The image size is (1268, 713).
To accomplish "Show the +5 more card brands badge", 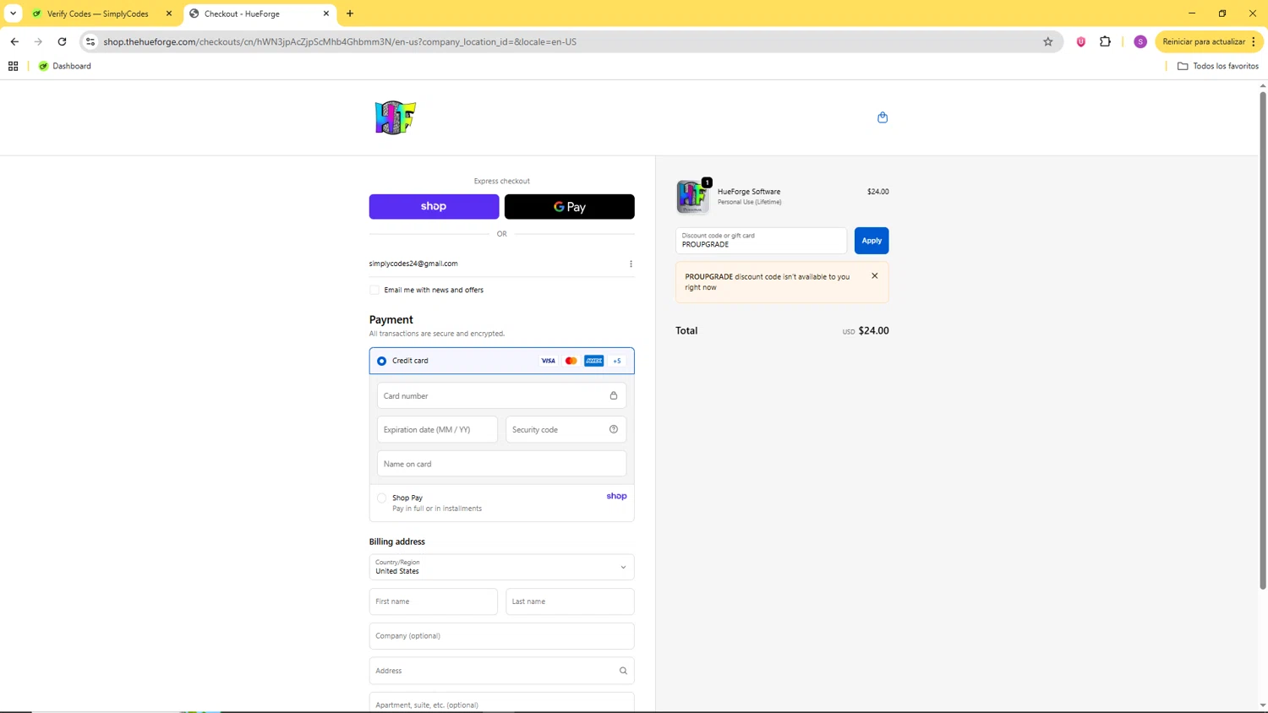I will click(x=617, y=361).
